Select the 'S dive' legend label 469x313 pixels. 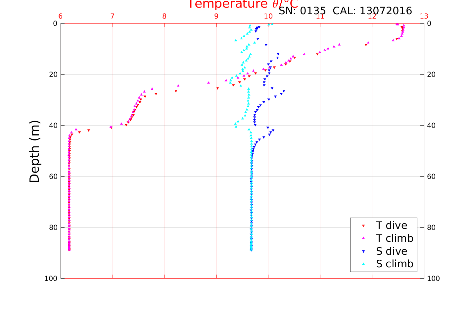pyautogui.click(x=392, y=251)
